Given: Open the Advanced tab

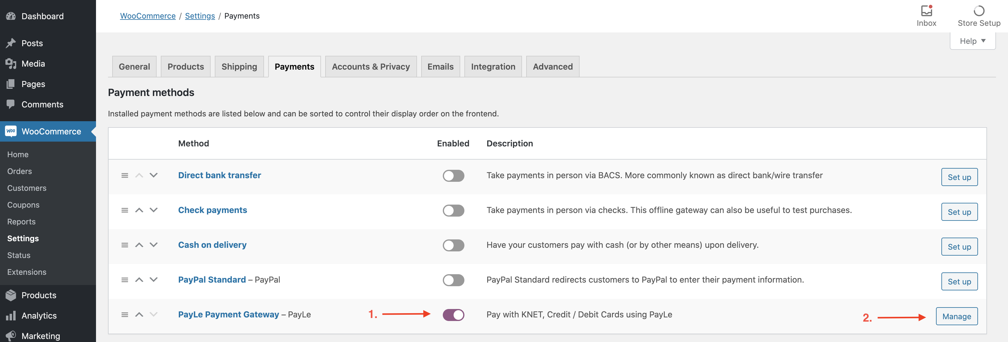Looking at the screenshot, I should tap(553, 67).
